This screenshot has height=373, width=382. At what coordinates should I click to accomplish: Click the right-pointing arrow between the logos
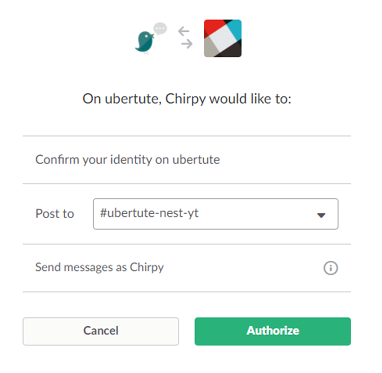(187, 44)
